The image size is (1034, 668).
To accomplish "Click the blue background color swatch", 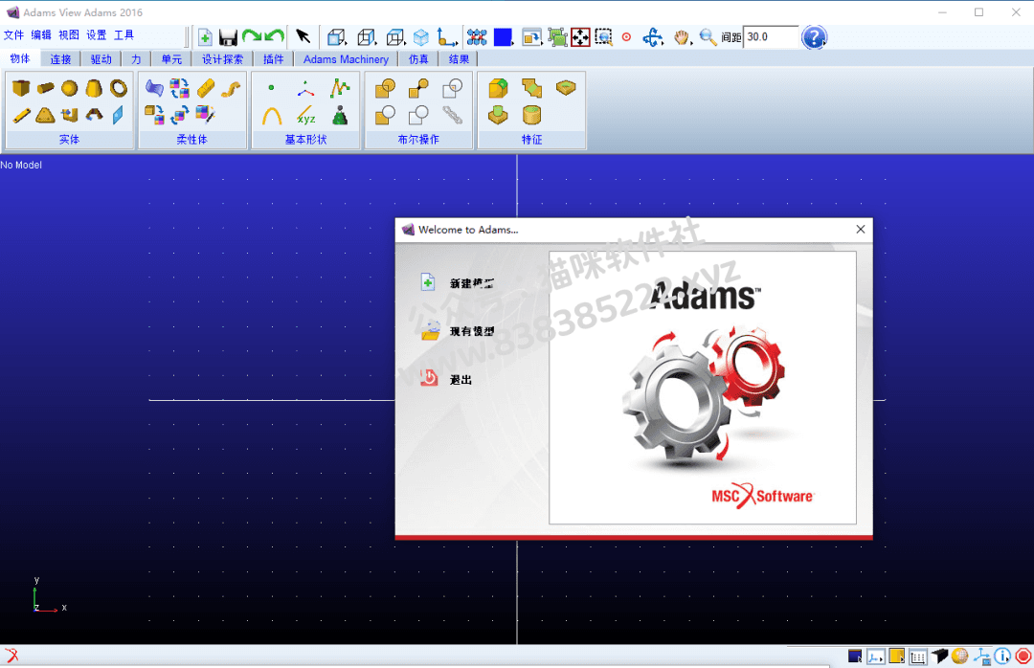I will click(x=503, y=37).
